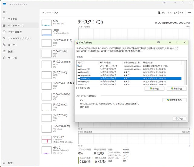The image size is (194, 167).
Task: Click the アプリの履歴 history icon
Action: point(4,32)
